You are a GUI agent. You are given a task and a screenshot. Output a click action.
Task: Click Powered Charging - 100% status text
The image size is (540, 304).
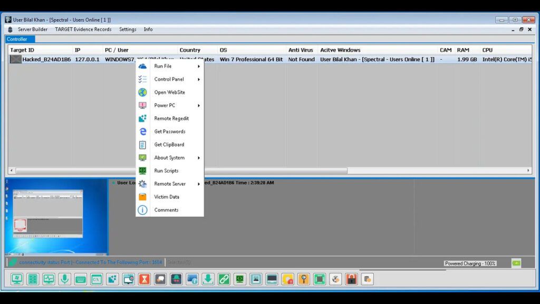(470, 263)
